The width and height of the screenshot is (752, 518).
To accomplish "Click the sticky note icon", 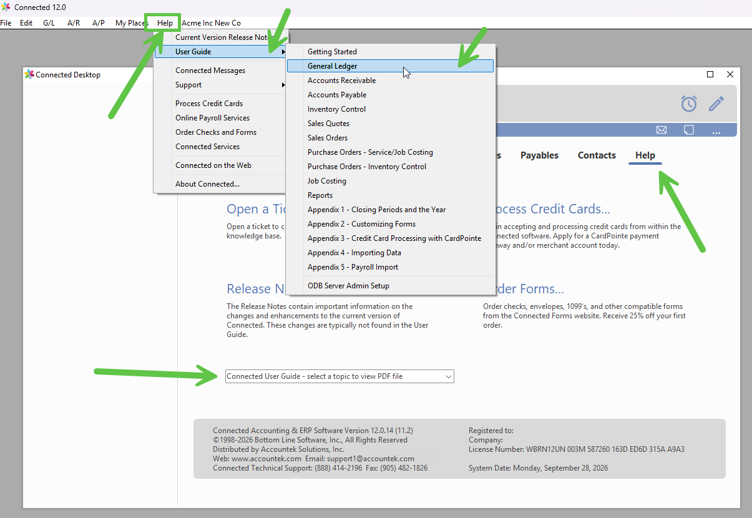I will [689, 130].
